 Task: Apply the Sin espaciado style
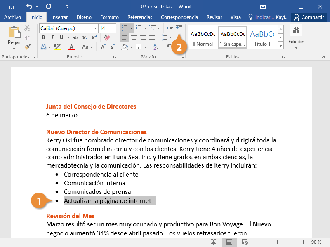click(x=233, y=37)
